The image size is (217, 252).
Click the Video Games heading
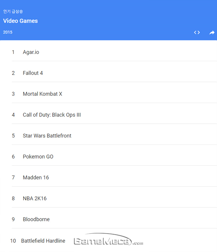(20, 21)
